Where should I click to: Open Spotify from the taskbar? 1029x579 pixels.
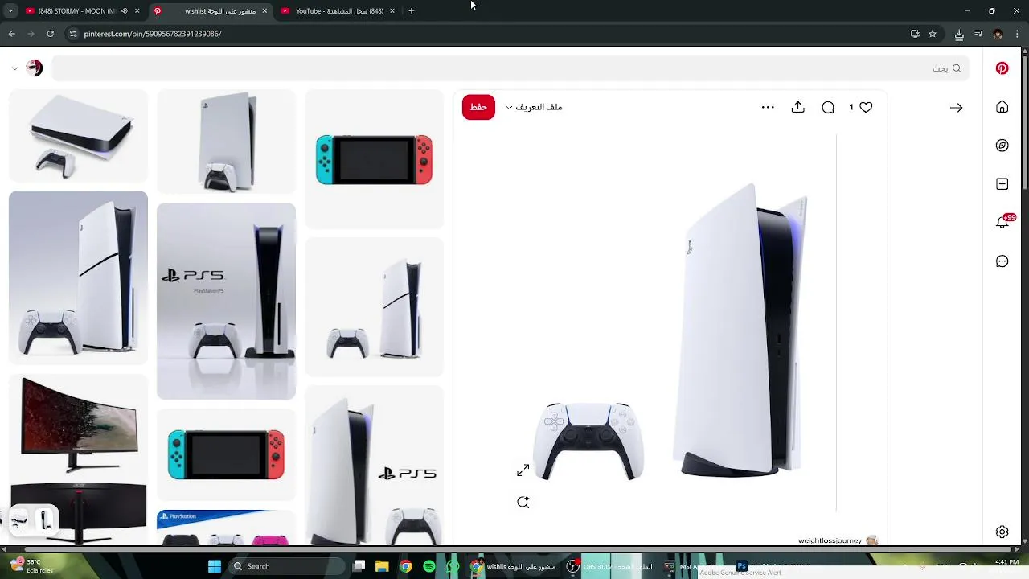point(429,566)
